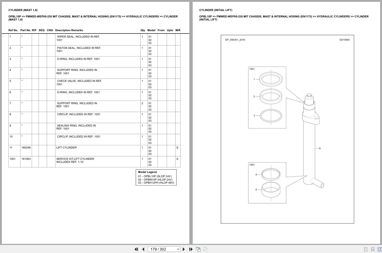Click the S marker in the LIFT CYLINDER row
This screenshot has height=253, width=382.
click(177, 148)
